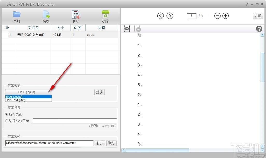This screenshot has width=266, height=158.
Task: Click the vertical scrollbar thumb in preview
Action: click(x=262, y=67)
